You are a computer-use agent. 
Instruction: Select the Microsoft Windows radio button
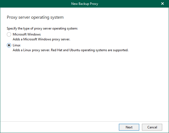click(9, 34)
